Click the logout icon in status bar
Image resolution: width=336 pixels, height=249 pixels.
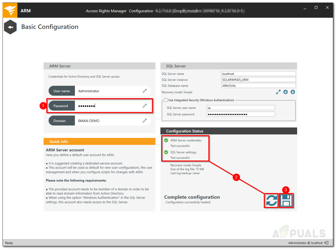click(326, 243)
